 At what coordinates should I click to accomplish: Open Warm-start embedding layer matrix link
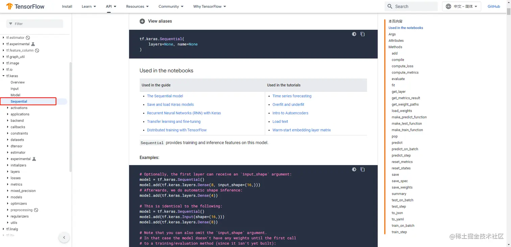[x=301, y=130]
